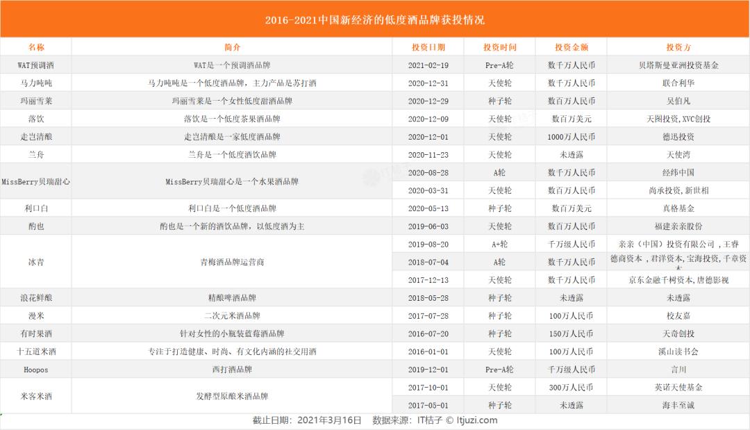This screenshot has height=430, width=750.
Task: Select Pre-A轮 in the Hoopos row
Action: (500, 370)
